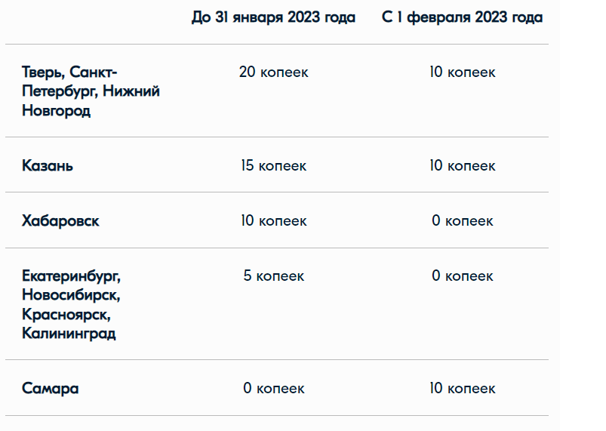This screenshot has width=606, height=431.
Task: Click the "15 копеек" cell
Action: [273, 165]
